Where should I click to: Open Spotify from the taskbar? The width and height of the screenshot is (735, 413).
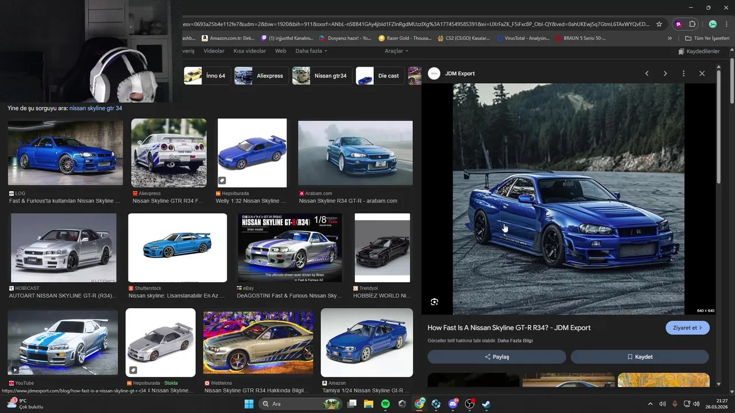pos(385,404)
